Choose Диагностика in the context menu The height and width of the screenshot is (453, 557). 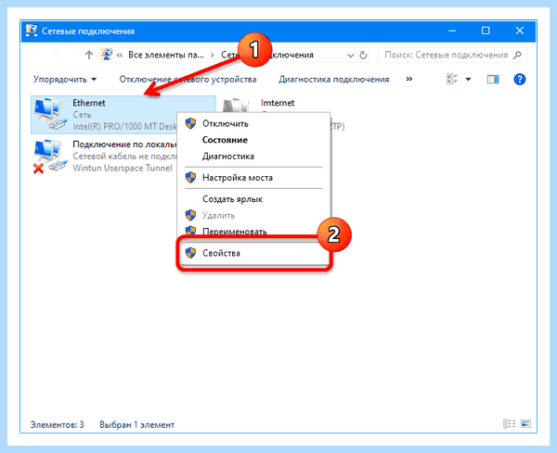pos(253,157)
